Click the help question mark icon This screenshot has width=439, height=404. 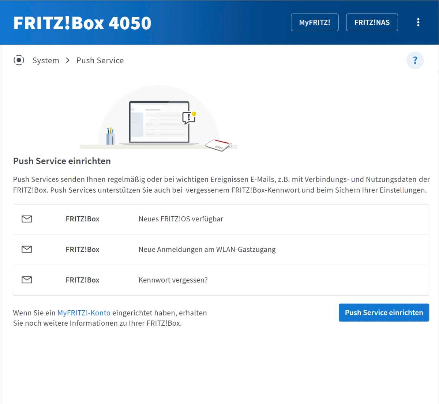click(x=415, y=60)
